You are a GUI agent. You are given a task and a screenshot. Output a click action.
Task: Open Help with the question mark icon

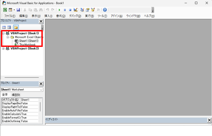tap(105, 10)
